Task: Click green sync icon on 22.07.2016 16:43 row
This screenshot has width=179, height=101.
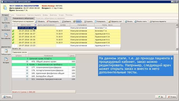Action: [x=13, y=37]
